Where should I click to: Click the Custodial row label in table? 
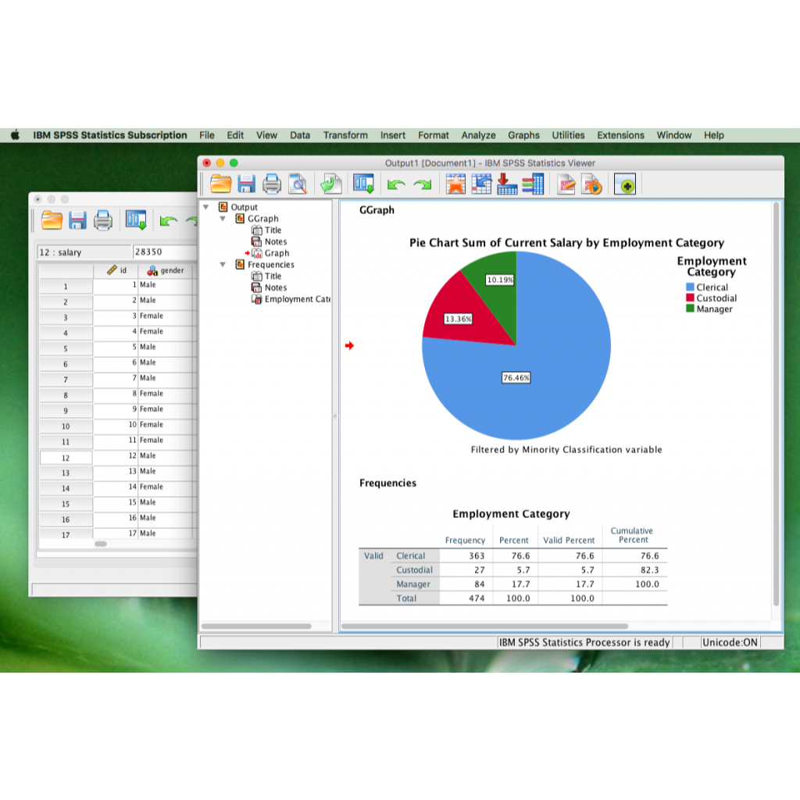tap(414, 570)
